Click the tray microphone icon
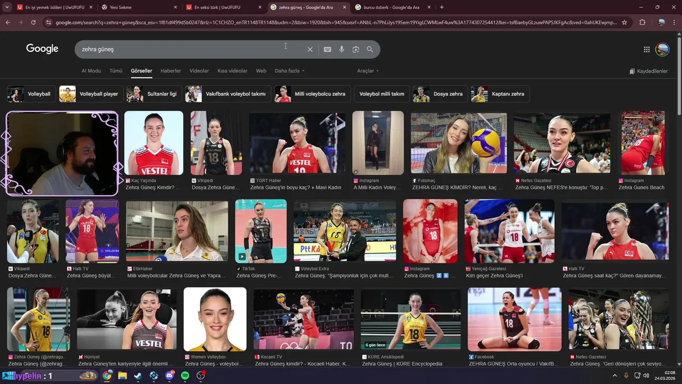Viewport: 682px width, 384px height. (626, 375)
